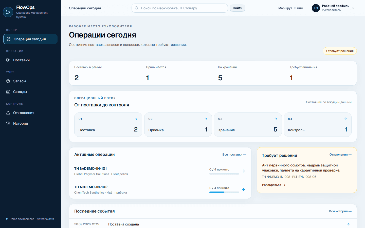This screenshot has height=228, width=365.
Task: Click the progress bar for 0 / 4 принято
Action: 224,174
